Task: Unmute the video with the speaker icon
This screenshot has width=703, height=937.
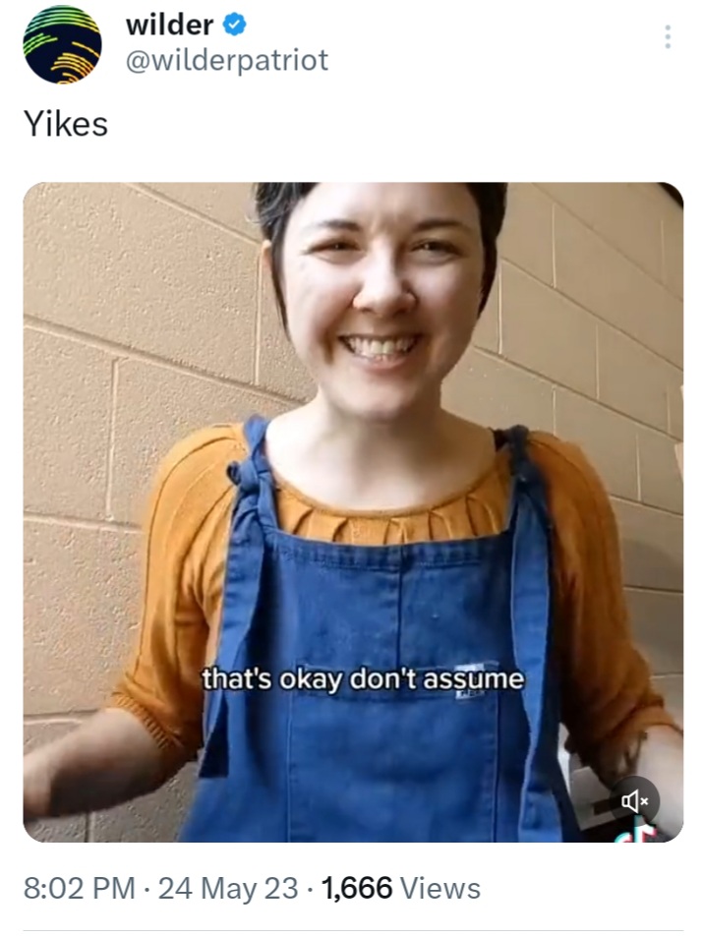Action: pos(634,800)
